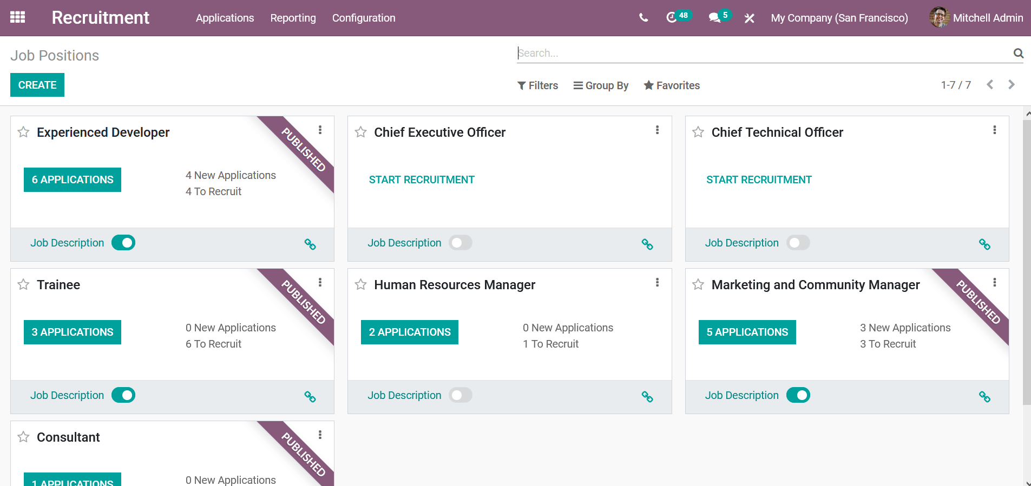Image resolution: width=1031 pixels, height=486 pixels.
Task: Click the debug tools icon in navbar
Action: pos(749,18)
